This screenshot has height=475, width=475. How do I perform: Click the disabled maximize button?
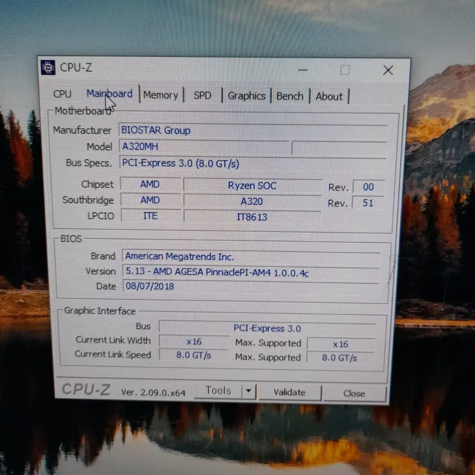(x=345, y=70)
